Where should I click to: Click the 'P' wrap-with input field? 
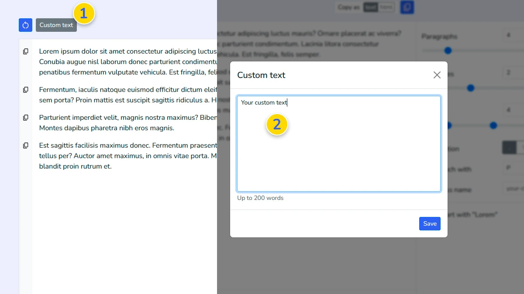tap(510, 168)
